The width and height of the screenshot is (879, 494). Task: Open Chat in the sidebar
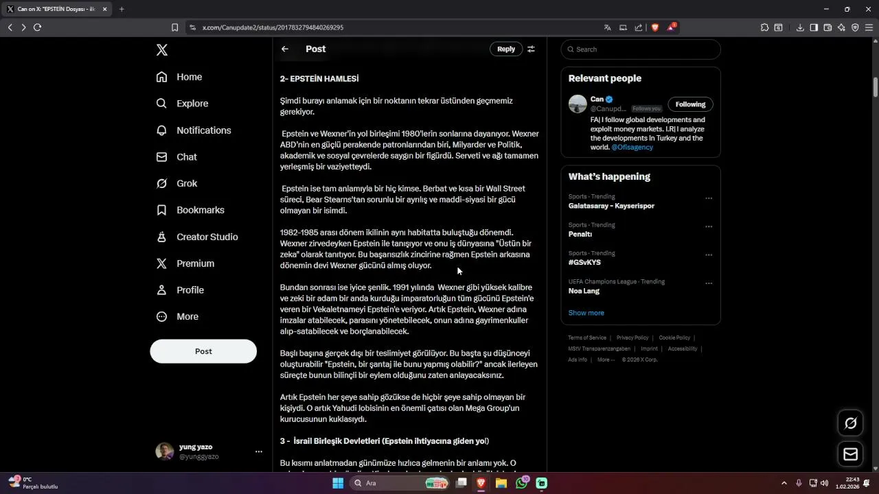tap(176, 157)
